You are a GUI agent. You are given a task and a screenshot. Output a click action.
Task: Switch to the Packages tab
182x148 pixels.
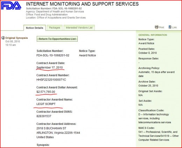(55, 28)
